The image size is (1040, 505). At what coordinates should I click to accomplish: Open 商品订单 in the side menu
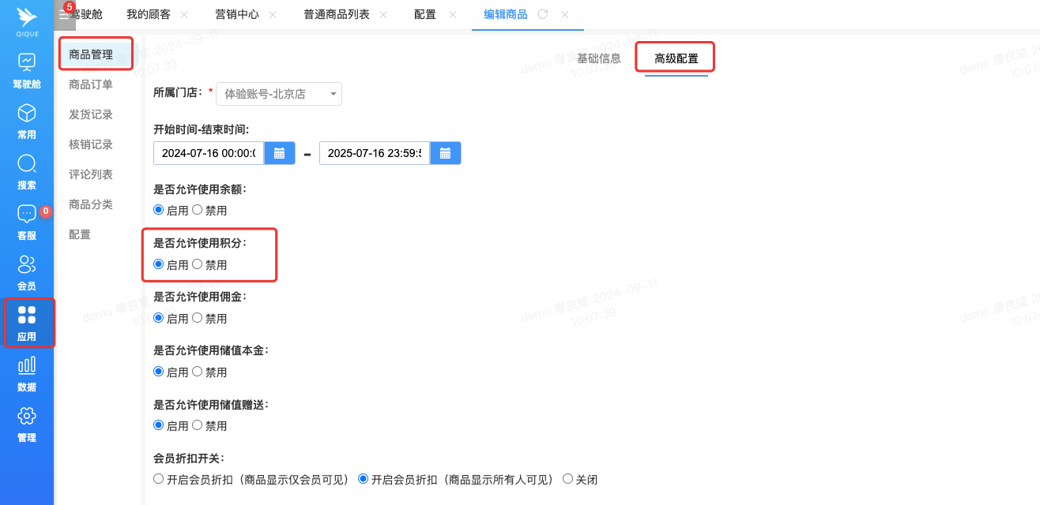(91, 84)
